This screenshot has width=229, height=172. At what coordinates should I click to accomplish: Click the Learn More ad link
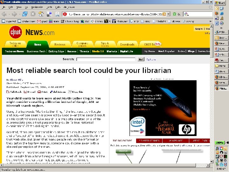142,109
